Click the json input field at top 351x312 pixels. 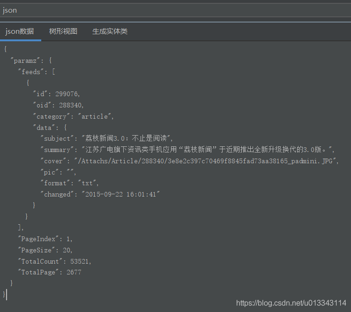[175, 10]
